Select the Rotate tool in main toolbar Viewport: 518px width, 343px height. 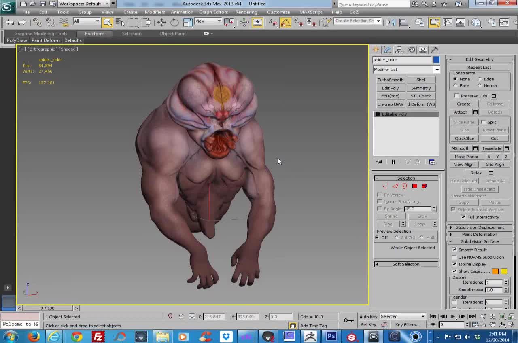pyautogui.click(x=174, y=22)
